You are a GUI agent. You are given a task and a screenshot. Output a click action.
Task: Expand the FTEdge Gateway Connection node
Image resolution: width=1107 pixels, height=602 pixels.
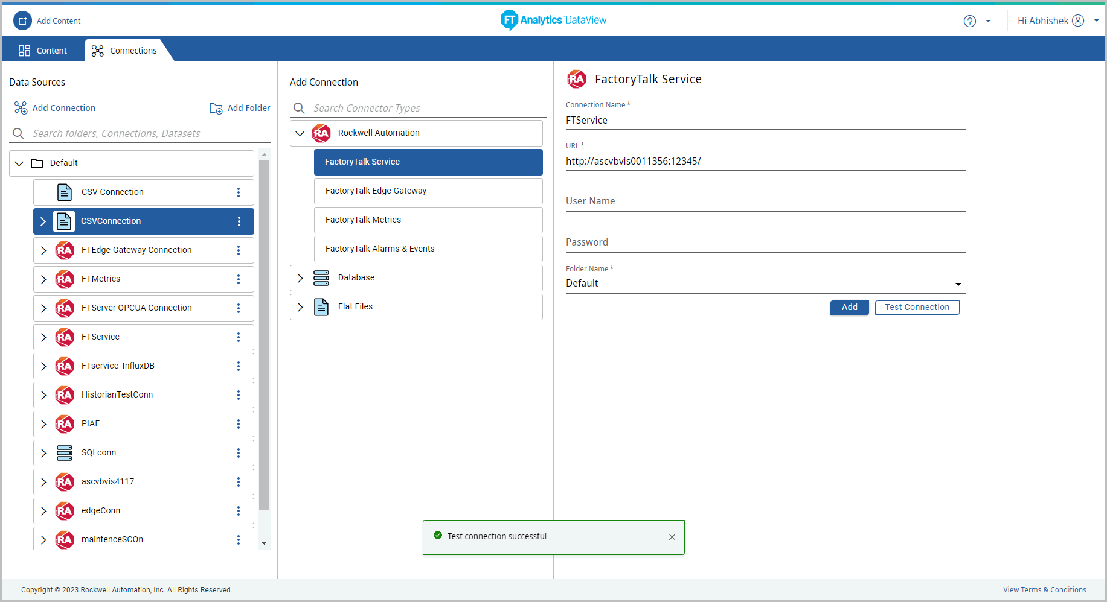tap(43, 250)
